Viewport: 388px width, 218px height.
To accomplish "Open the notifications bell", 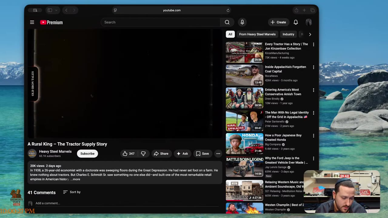I will pos(296,22).
